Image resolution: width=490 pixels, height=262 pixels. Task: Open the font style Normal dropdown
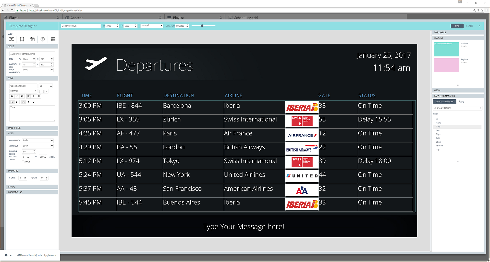(x=23, y=91)
